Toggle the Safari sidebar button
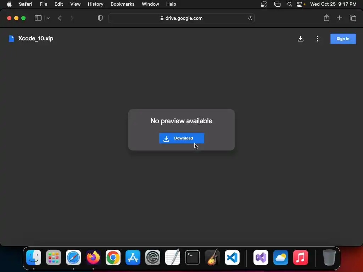The height and width of the screenshot is (272, 363). pos(38,18)
